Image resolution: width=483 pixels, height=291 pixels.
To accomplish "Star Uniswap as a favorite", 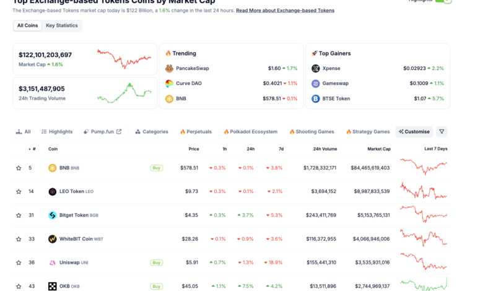I will tap(19, 263).
